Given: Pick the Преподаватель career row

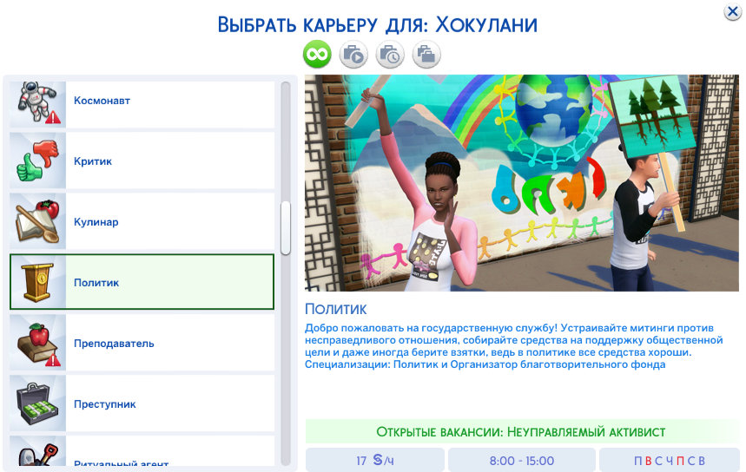Looking at the screenshot, I should (x=169, y=344).
